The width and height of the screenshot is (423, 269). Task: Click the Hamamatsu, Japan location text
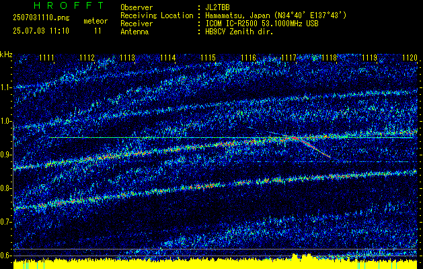click(x=276, y=15)
